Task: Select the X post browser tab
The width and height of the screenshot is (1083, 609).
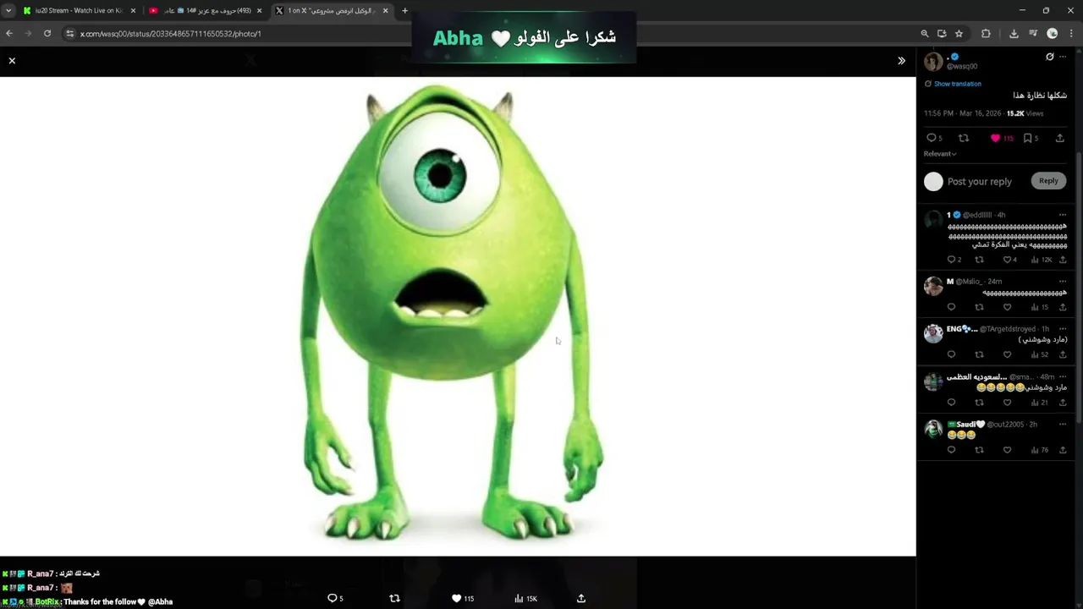Action: [x=330, y=10]
